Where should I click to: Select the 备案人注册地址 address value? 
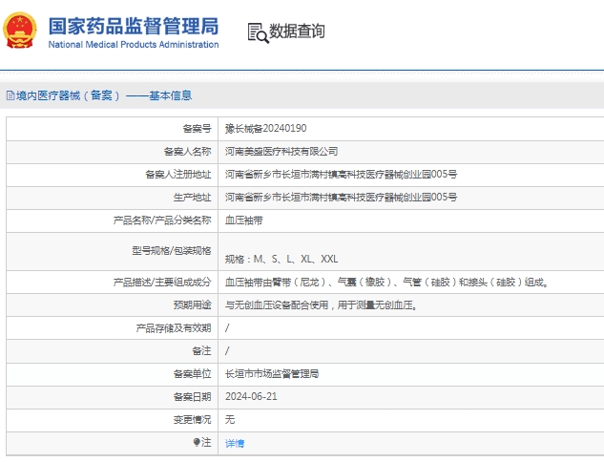(341, 175)
